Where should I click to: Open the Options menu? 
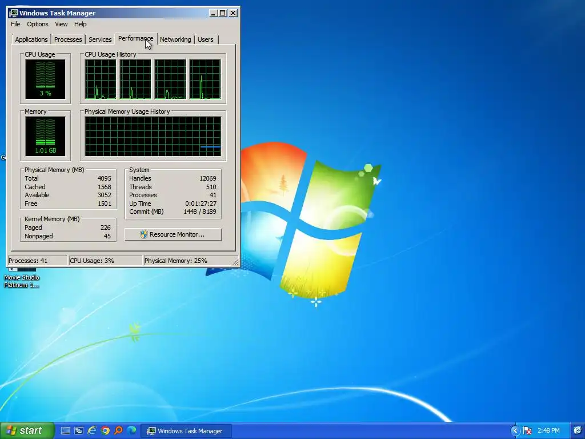click(x=37, y=24)
